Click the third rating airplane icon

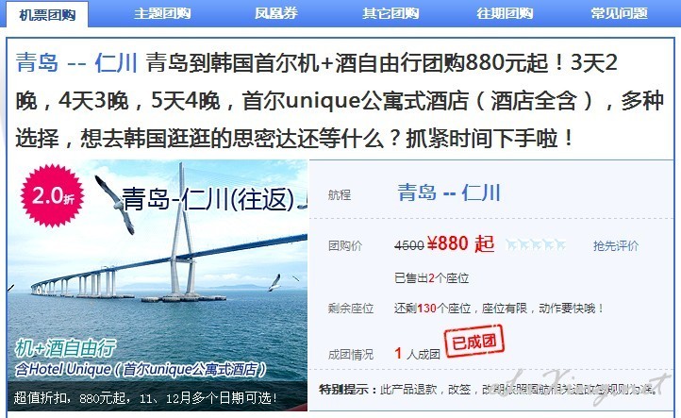click(x=536, y=245)
